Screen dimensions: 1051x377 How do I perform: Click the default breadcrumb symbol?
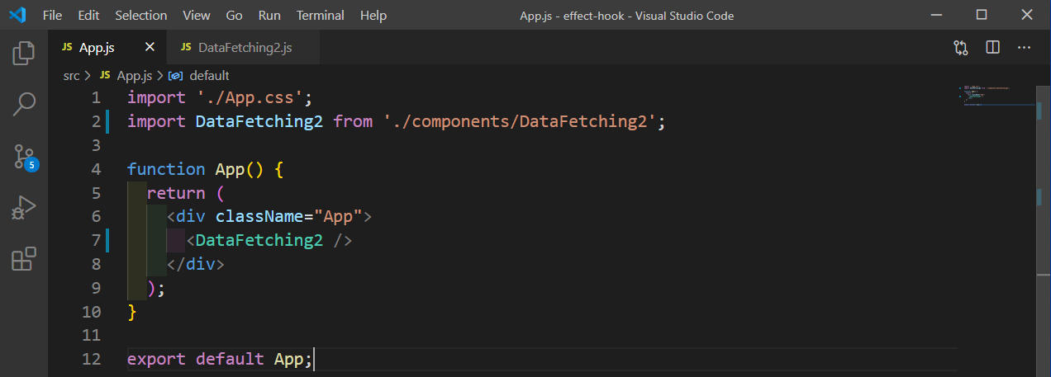click(x=209, y=75)
